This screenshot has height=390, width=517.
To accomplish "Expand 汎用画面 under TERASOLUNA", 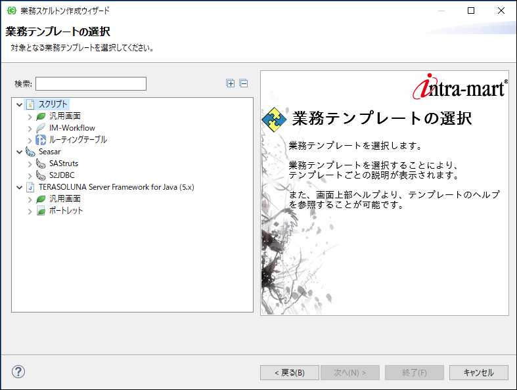I will point(30,200).
